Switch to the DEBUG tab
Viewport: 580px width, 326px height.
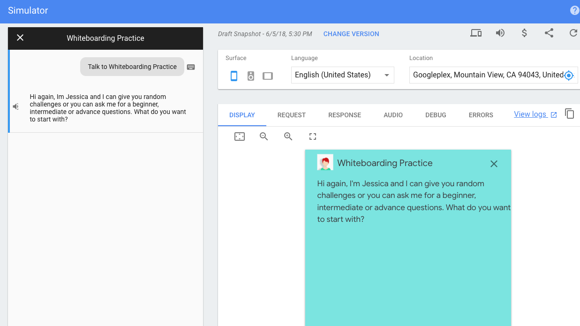(x=436, y=115)
